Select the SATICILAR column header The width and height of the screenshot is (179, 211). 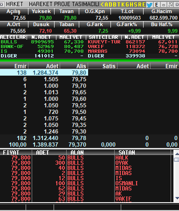pos(103,37)
